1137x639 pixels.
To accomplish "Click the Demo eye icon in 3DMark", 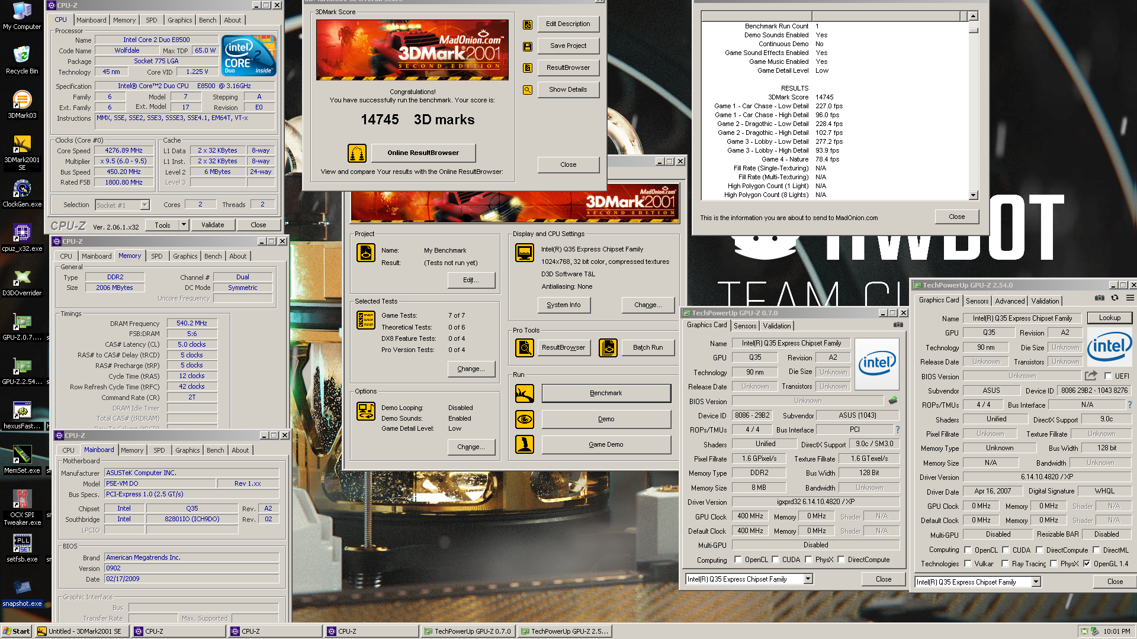I will coord(525,419).
